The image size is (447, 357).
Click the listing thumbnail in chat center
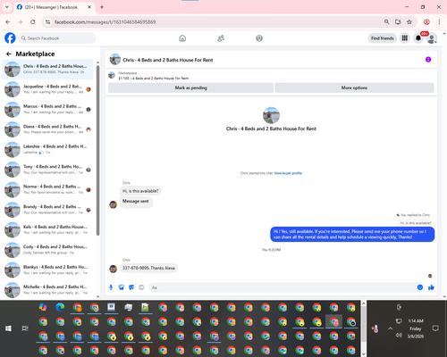(271, 115)
